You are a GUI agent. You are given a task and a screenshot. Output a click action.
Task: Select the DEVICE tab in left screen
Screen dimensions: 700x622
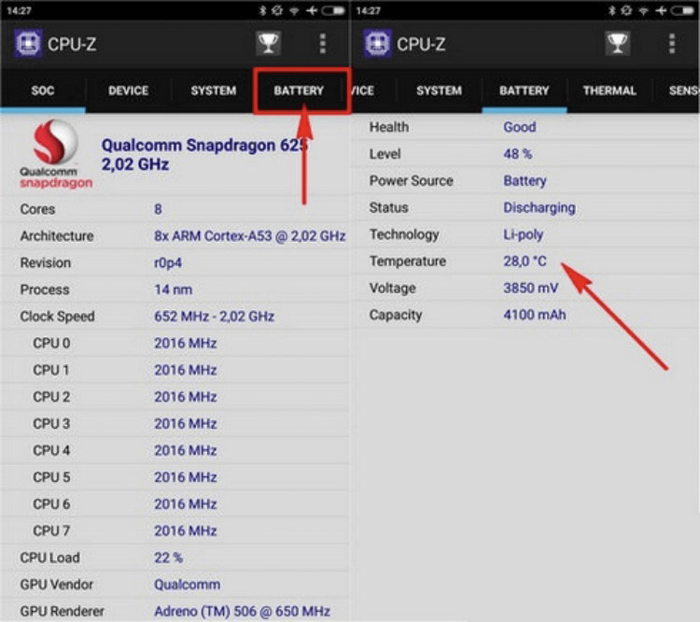coord(128,91)
